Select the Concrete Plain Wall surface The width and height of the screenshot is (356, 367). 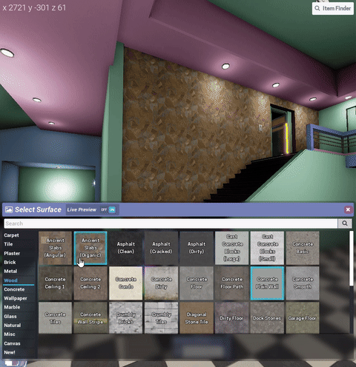pos(267,283)
